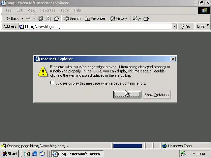Image resolution: width=211 pixels, height=158 pixels.
Task: Click the network tray icon
Action: click(183, 154)
